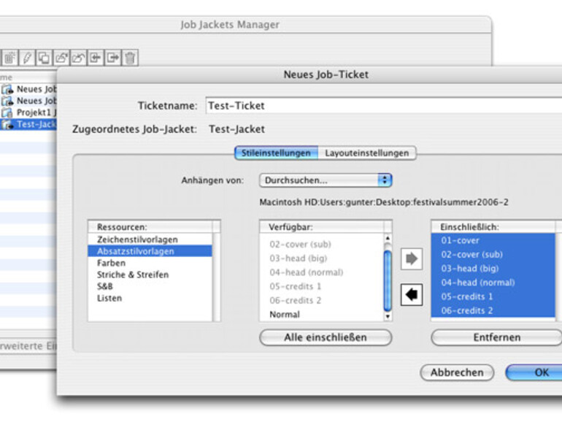Click the first toolbar icon left of the pencil
The height and width of the screenshot is (422, 562).
pyautogui.click(x=9, y=58)
